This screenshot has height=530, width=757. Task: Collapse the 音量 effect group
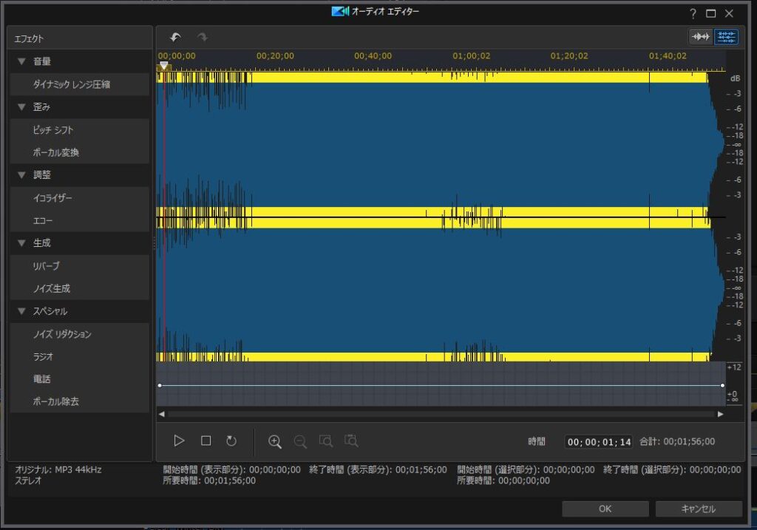click(21, 61)
